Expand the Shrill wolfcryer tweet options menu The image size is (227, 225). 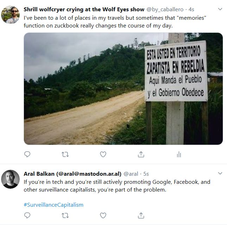click(x=220, y=9)
